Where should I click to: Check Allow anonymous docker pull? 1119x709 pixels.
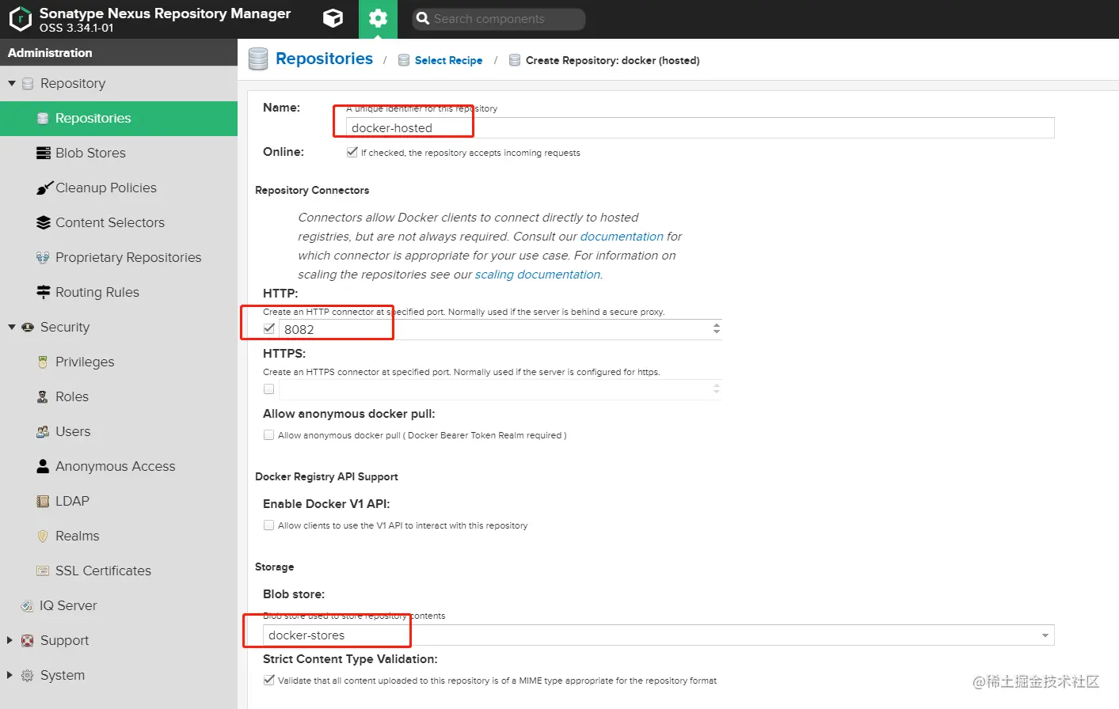(269, 435)
